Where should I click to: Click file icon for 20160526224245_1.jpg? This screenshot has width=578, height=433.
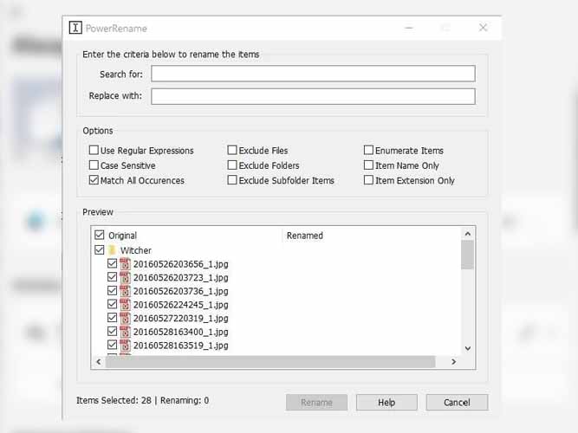125,305
